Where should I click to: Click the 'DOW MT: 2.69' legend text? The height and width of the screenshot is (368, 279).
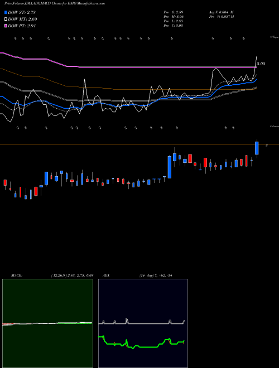(x=22, y=19)
